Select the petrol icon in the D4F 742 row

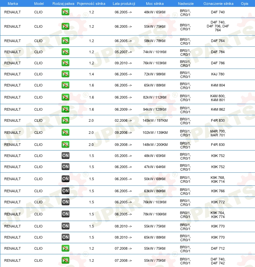click(x=65, y=260)
